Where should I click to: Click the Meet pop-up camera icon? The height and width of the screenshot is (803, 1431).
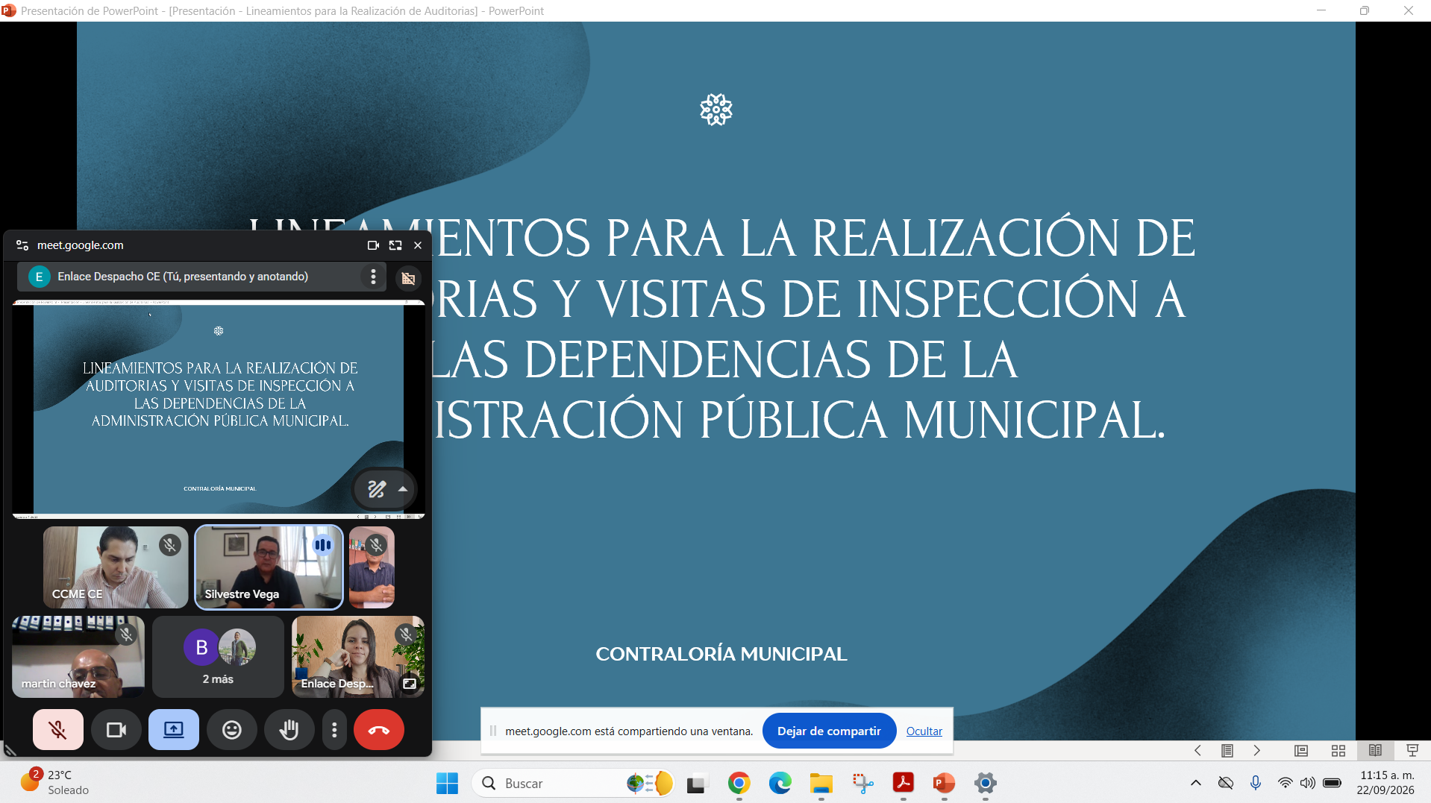[373, 245]
